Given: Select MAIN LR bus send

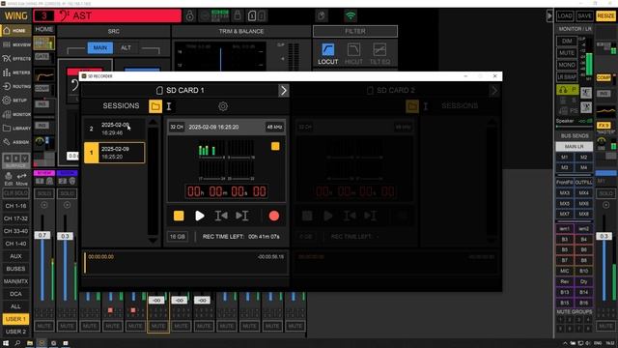Looking at the screenshot, I should point(575,146).
